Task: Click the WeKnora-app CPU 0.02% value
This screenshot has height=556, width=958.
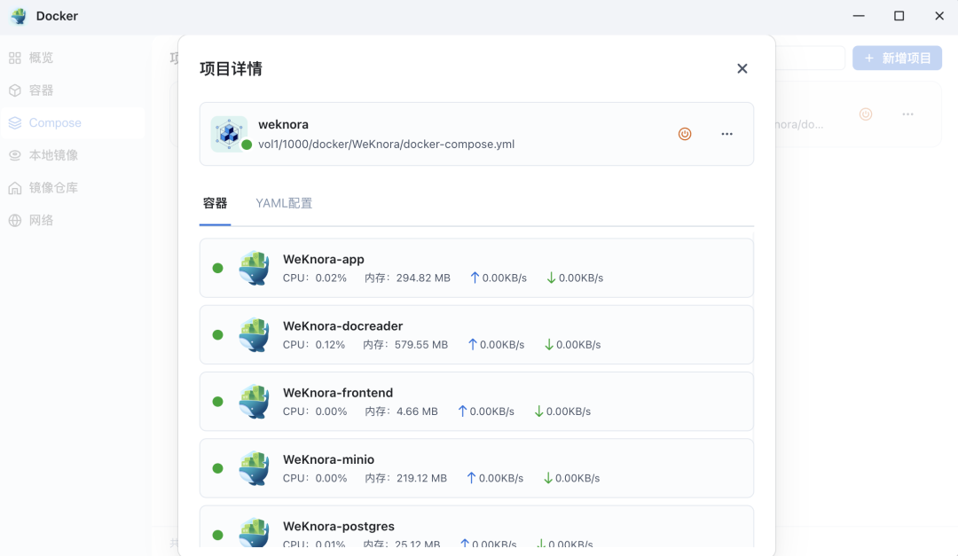Action: coord(331,278)
